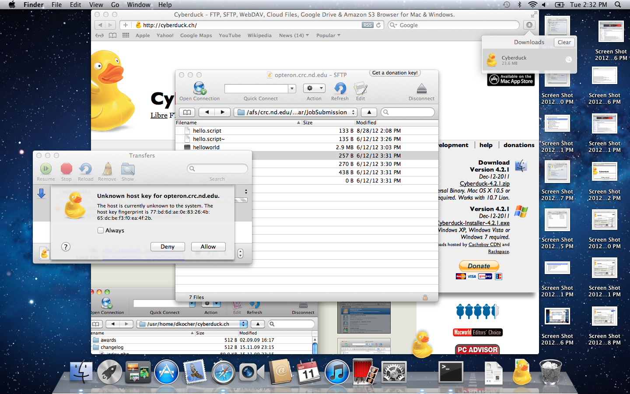Click the Remove broom icon in Transfers
This screenshot has width=630, height=394.
[x=107, y=169]
